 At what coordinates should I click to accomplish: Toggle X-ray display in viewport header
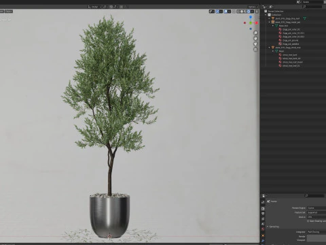[234, 12]
